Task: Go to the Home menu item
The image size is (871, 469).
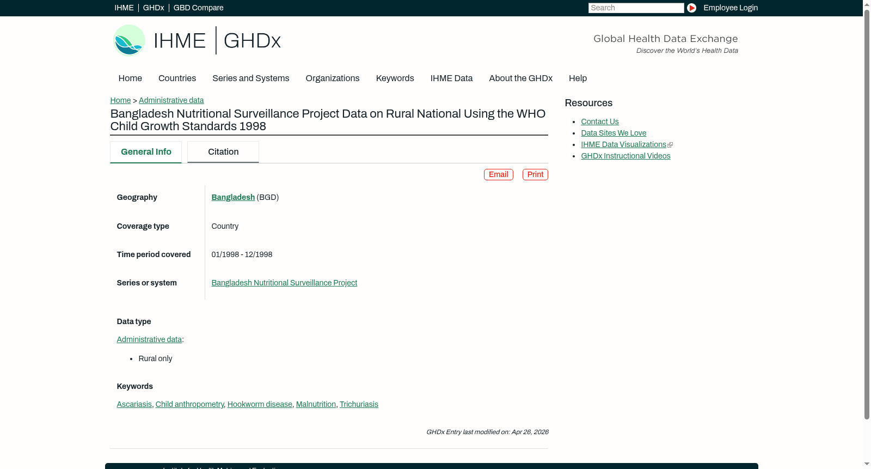Action: coord(130,78)
